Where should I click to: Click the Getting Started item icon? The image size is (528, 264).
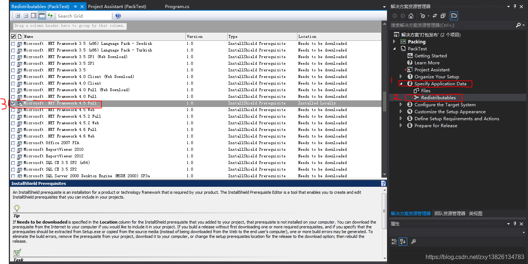coord(410,56)
